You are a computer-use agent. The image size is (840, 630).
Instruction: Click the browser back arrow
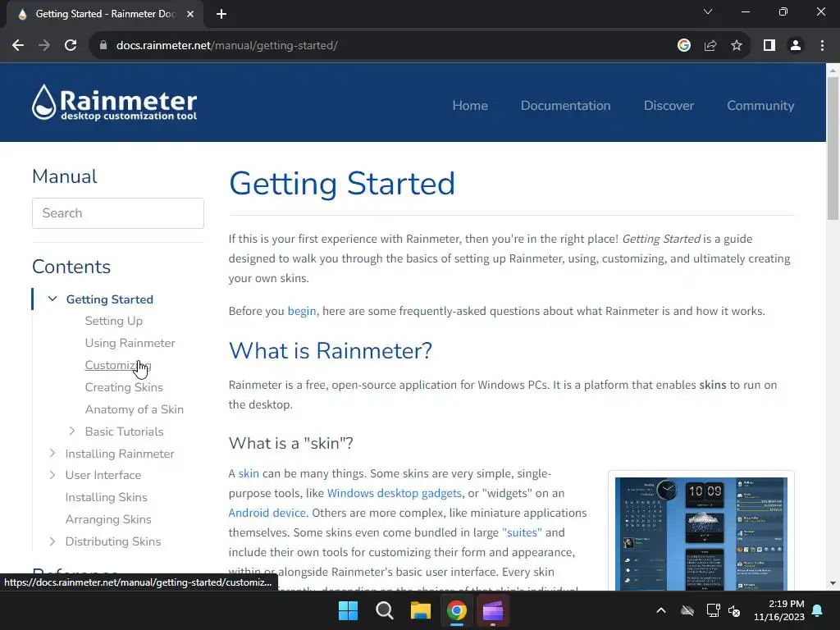[18, 46]
